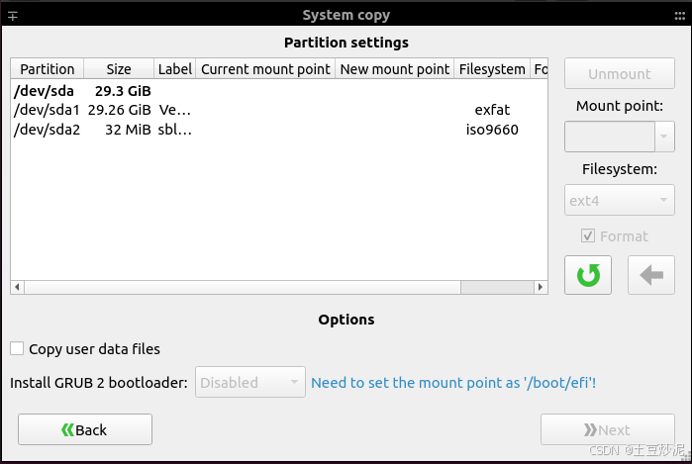Open the GRUB 2 bootloader Disabled dropdown
Screen dimensions: 692x464
[250, 382]
